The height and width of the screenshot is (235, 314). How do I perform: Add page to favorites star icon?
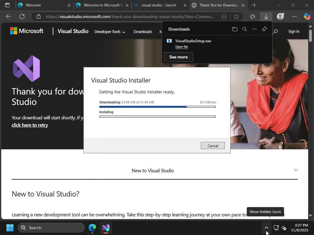click(x=236, y=17)
